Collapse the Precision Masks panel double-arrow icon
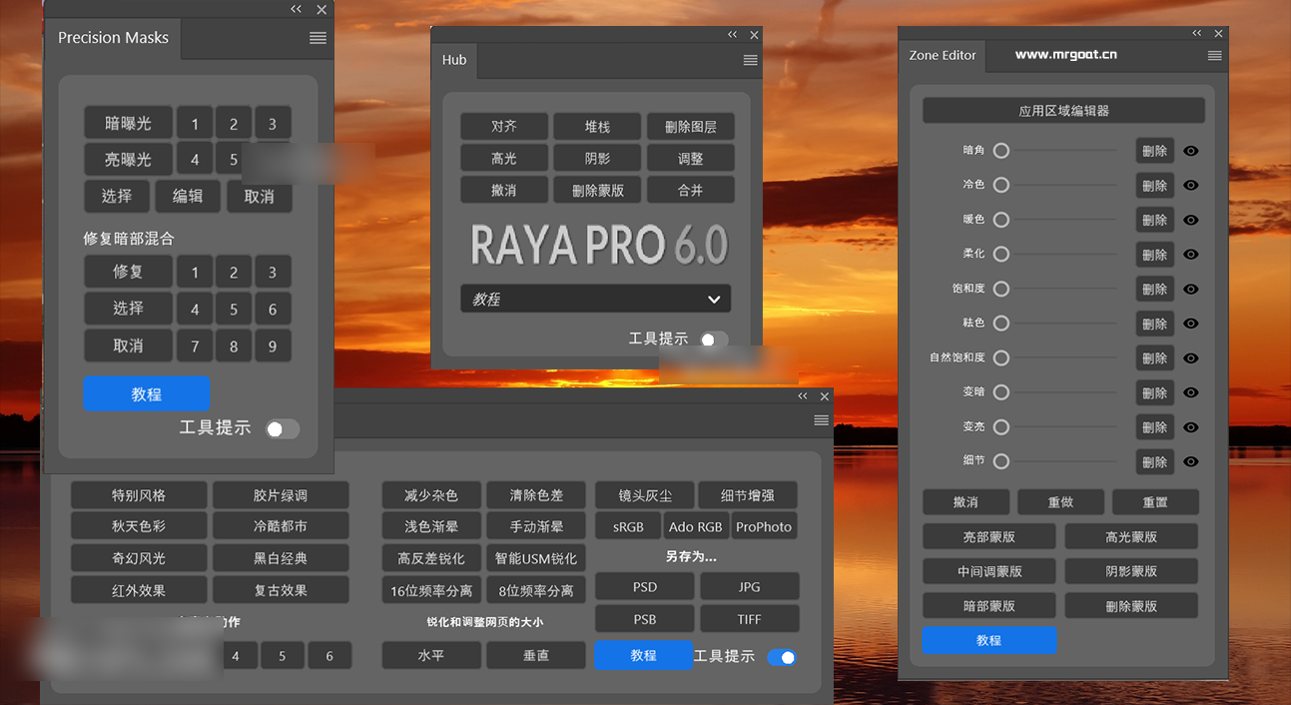1291x705 pixels. (x=297, y=9)
